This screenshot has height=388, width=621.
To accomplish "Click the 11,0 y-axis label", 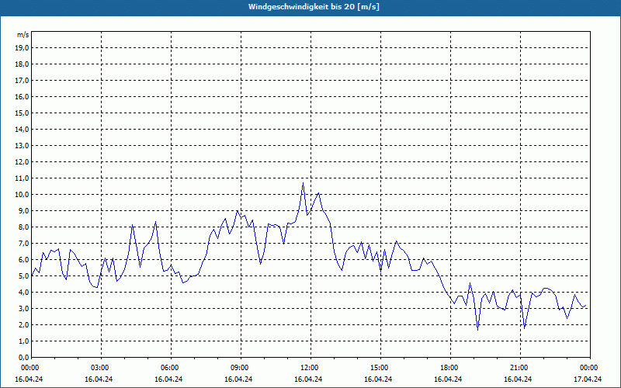I will [23, 178].
